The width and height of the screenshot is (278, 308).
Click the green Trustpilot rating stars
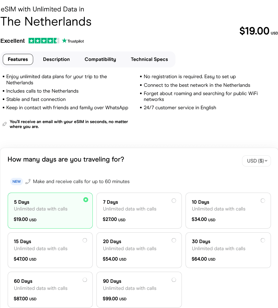click(x=44, y=41)
